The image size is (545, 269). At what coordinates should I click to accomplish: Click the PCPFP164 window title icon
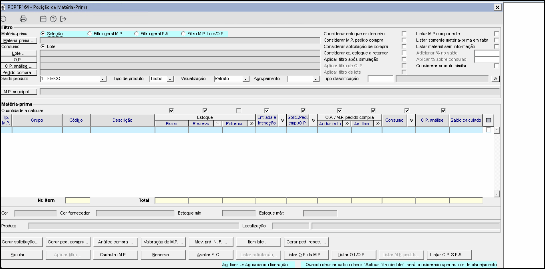[3, 7]
